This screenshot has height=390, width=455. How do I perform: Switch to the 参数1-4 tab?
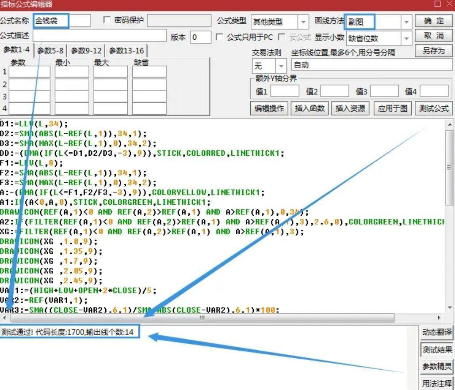click(x=16, y=50)
